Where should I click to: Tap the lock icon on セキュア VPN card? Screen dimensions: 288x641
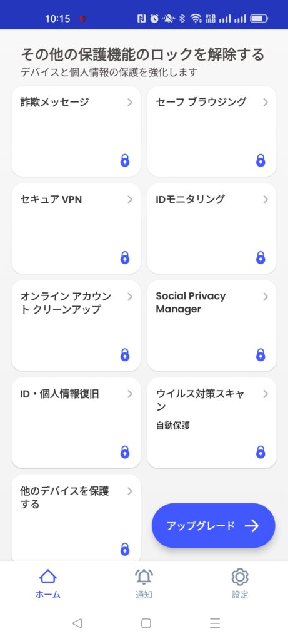pyautogui.click(x=125, y=257)
